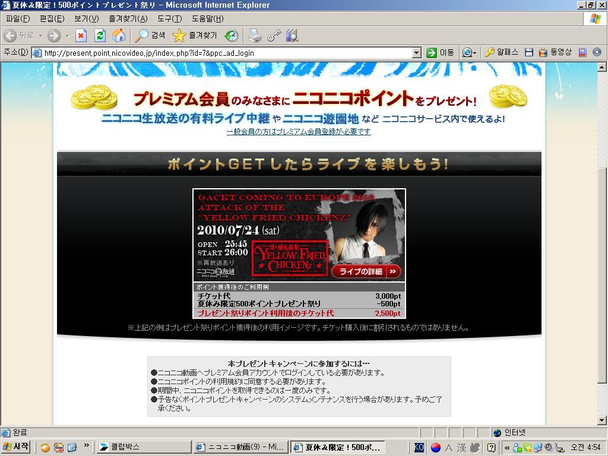Click the green Go (이동) arrow
Image resolution: width=608 pixels, height=456 pixels.
coord(440,52)
